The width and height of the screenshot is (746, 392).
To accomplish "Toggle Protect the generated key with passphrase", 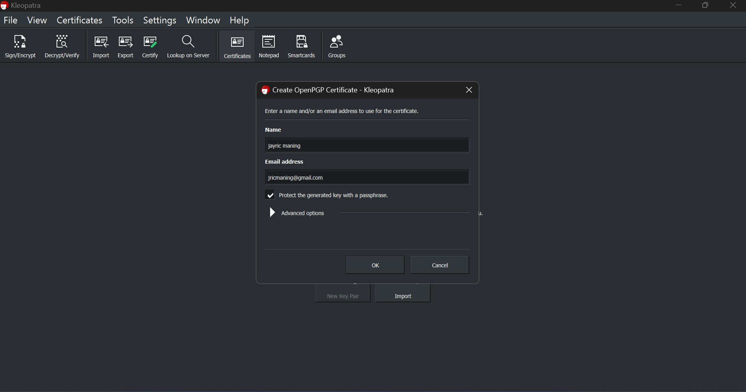I will [x=270, y=195].
